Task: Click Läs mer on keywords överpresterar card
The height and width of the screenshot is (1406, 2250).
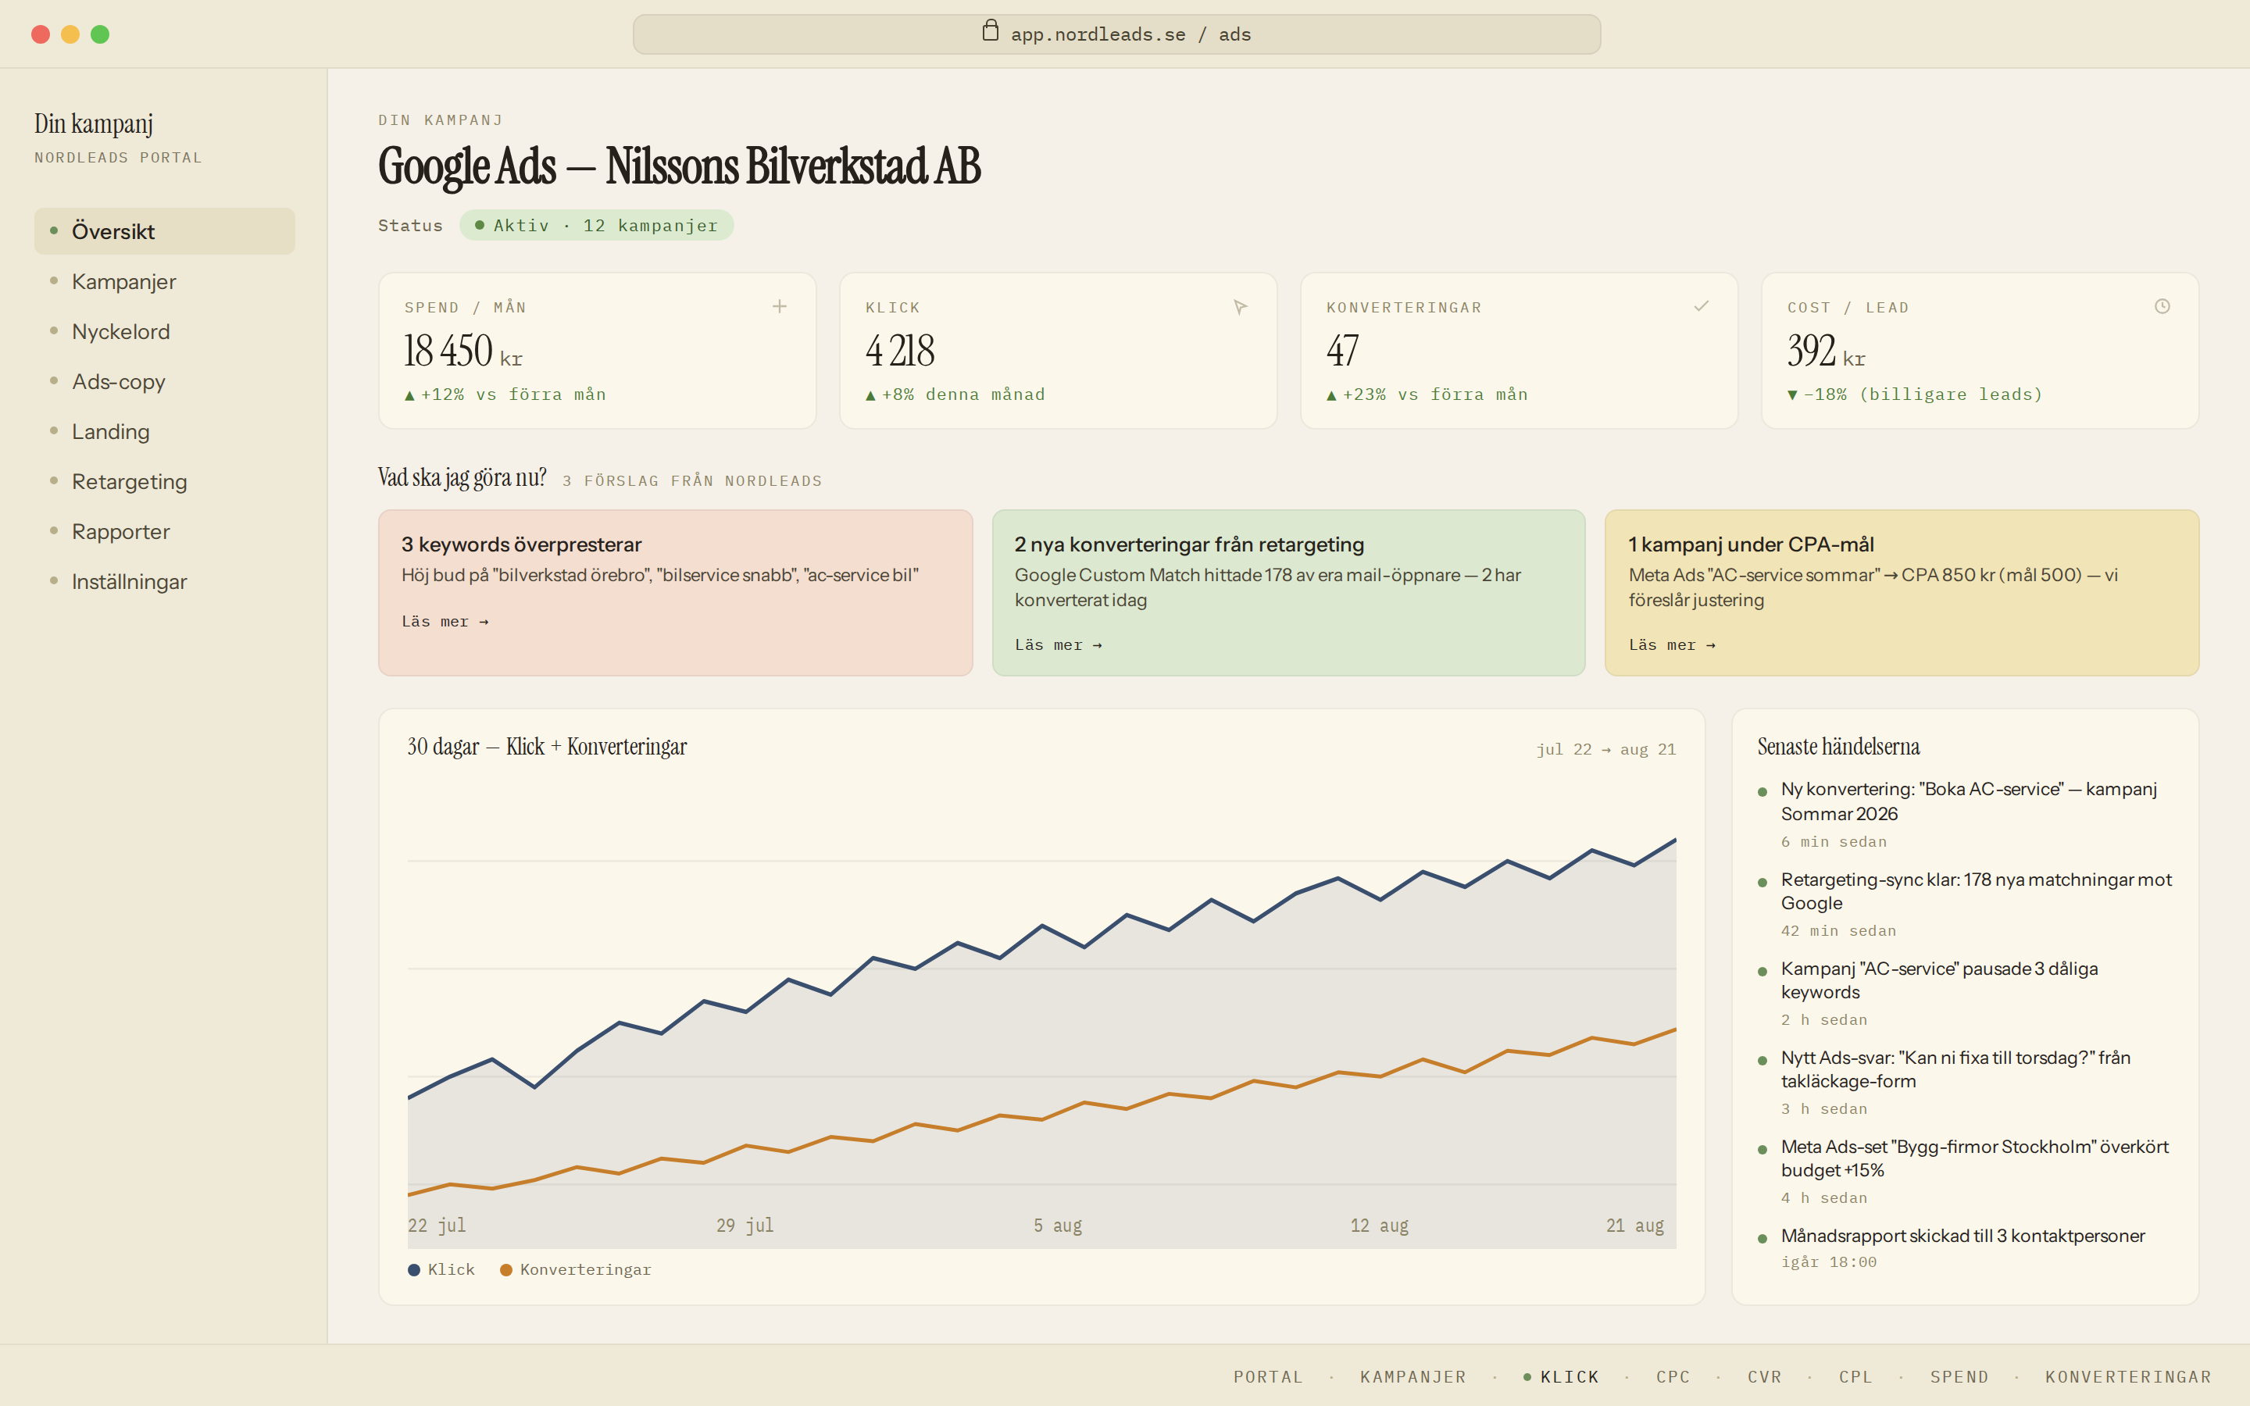Action: (445, 621)
